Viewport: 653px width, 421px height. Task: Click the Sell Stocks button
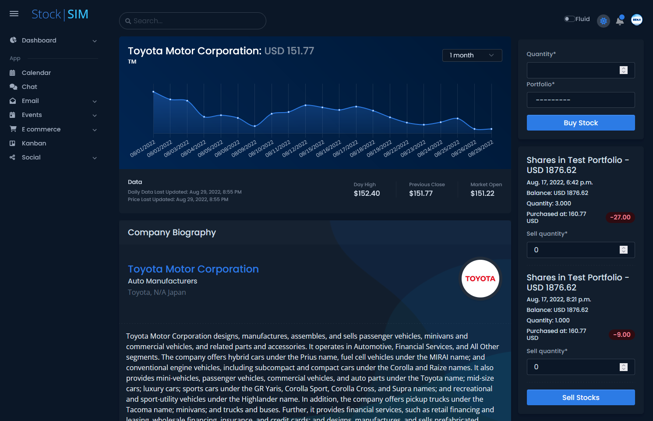(x=581, y=397)
